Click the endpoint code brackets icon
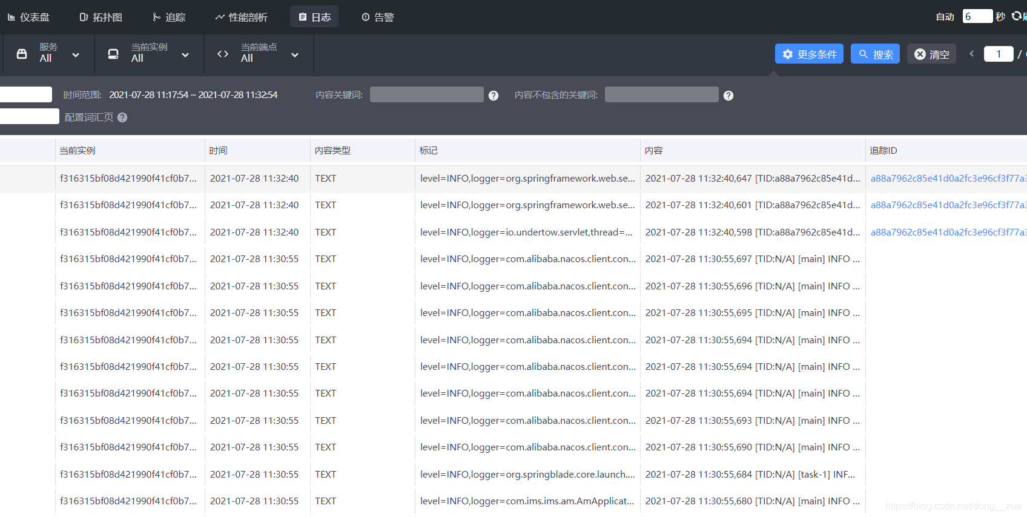The image size is (1027, 517). point(223,54)
